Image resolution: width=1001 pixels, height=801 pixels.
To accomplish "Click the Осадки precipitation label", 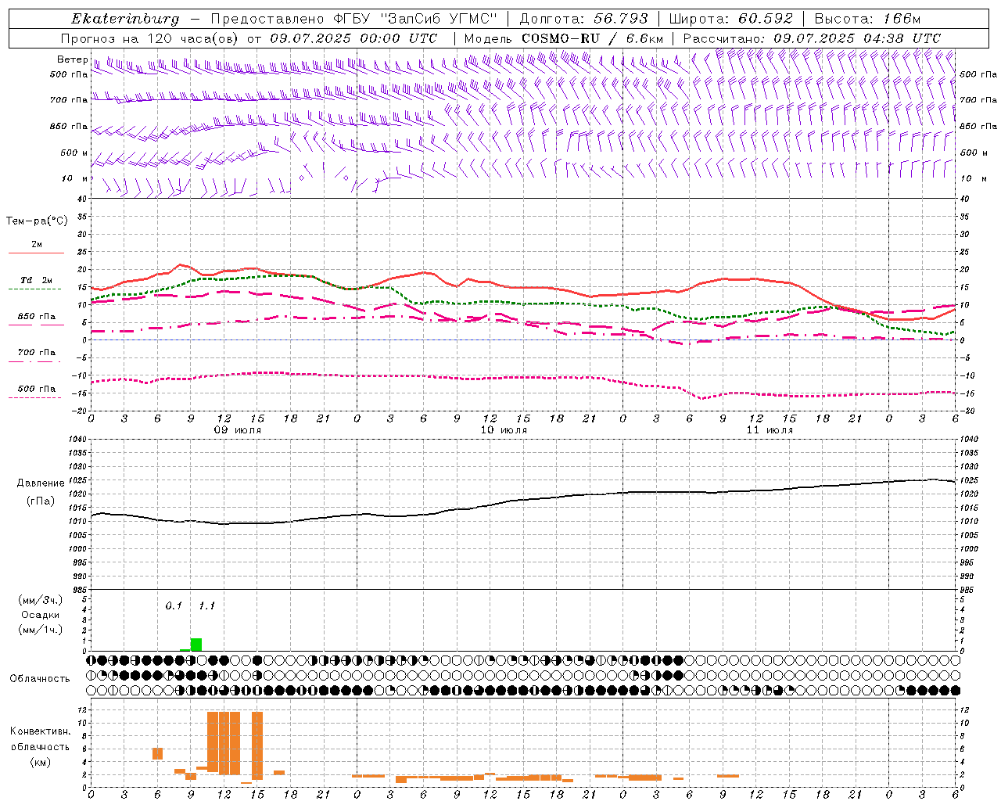I will tap(41, 615).
